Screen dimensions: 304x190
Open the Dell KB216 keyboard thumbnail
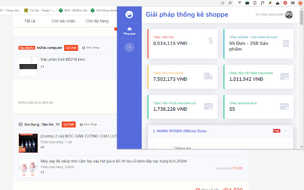tap(28, 66)
